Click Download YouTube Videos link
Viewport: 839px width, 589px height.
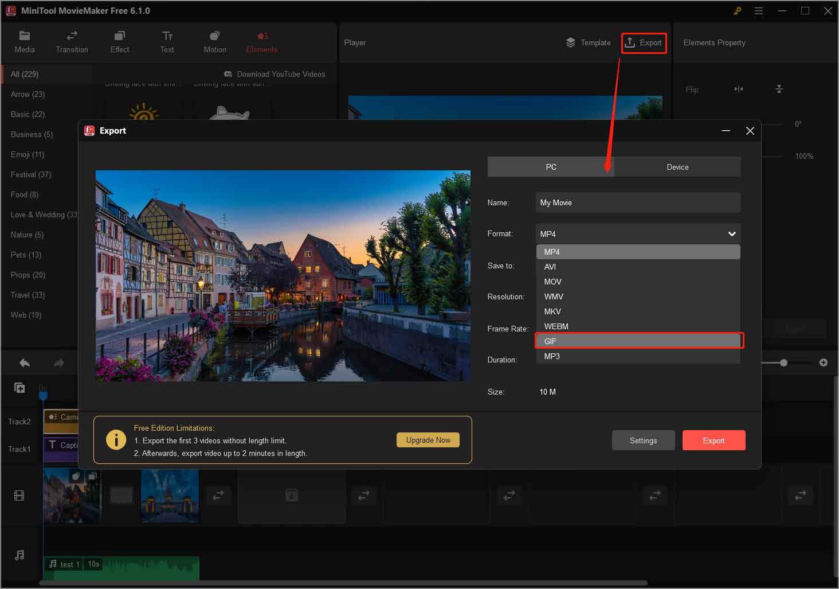tap(275, 74)
